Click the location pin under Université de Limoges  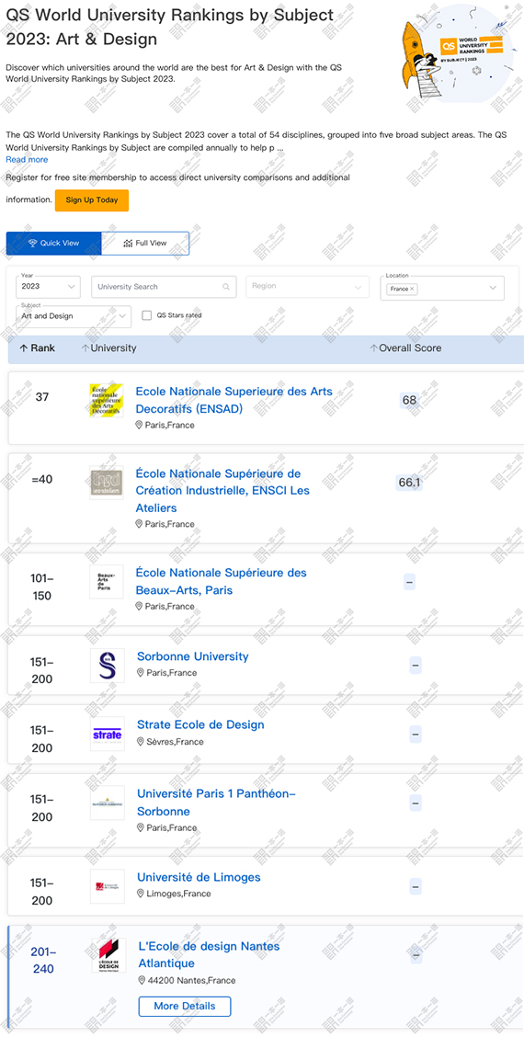(x=141, y=894)
